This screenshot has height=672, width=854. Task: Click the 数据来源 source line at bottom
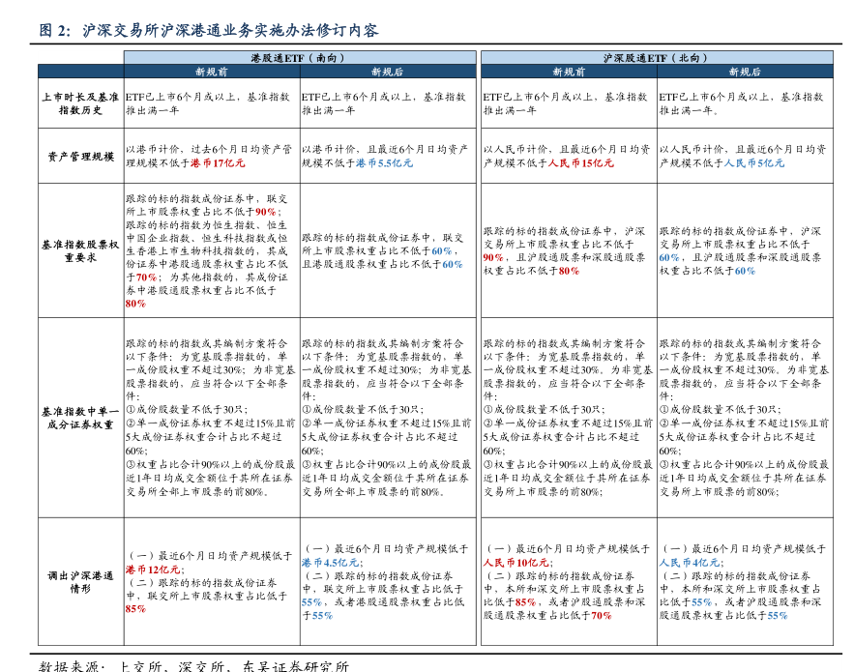193,665
